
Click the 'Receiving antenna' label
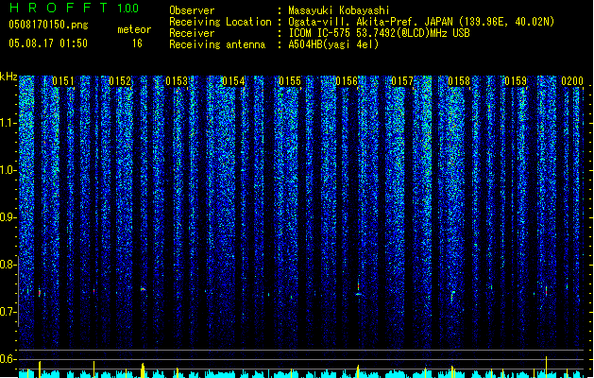point(217,44)
